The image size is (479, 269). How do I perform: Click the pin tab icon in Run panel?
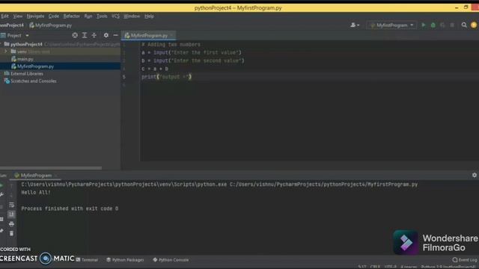1,231
